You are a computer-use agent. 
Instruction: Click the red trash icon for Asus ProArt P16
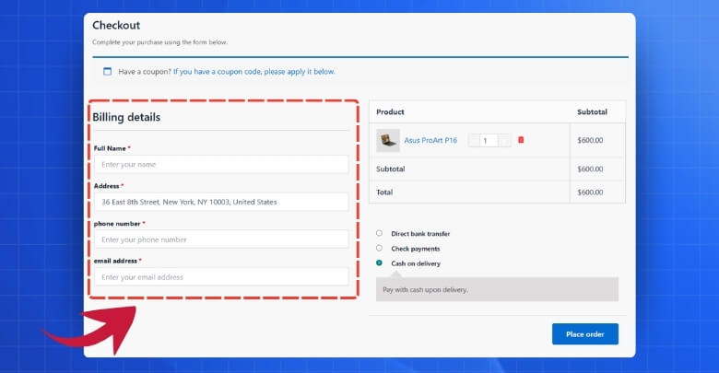521,140
